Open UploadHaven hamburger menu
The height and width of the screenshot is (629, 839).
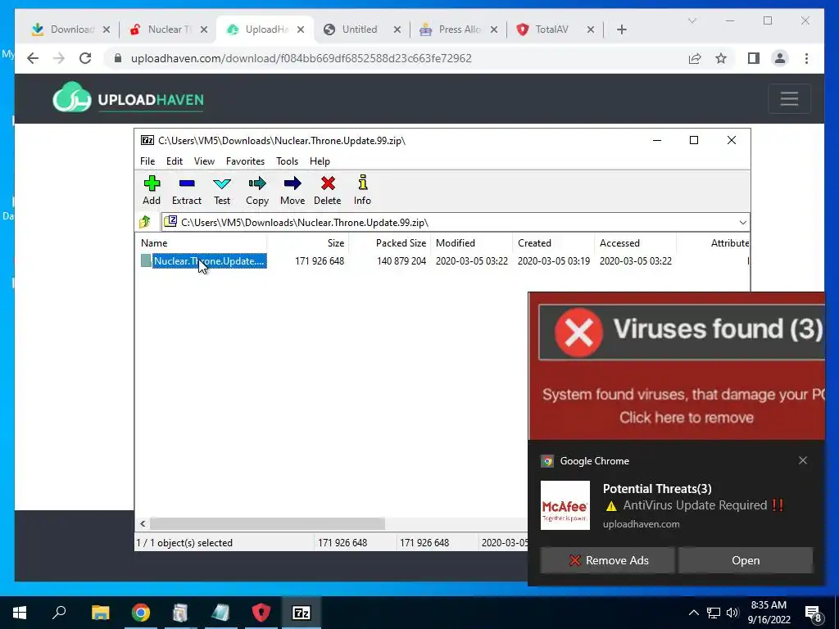[x=789, y=98]
